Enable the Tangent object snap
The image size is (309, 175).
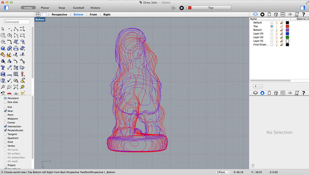pos(5,134)
